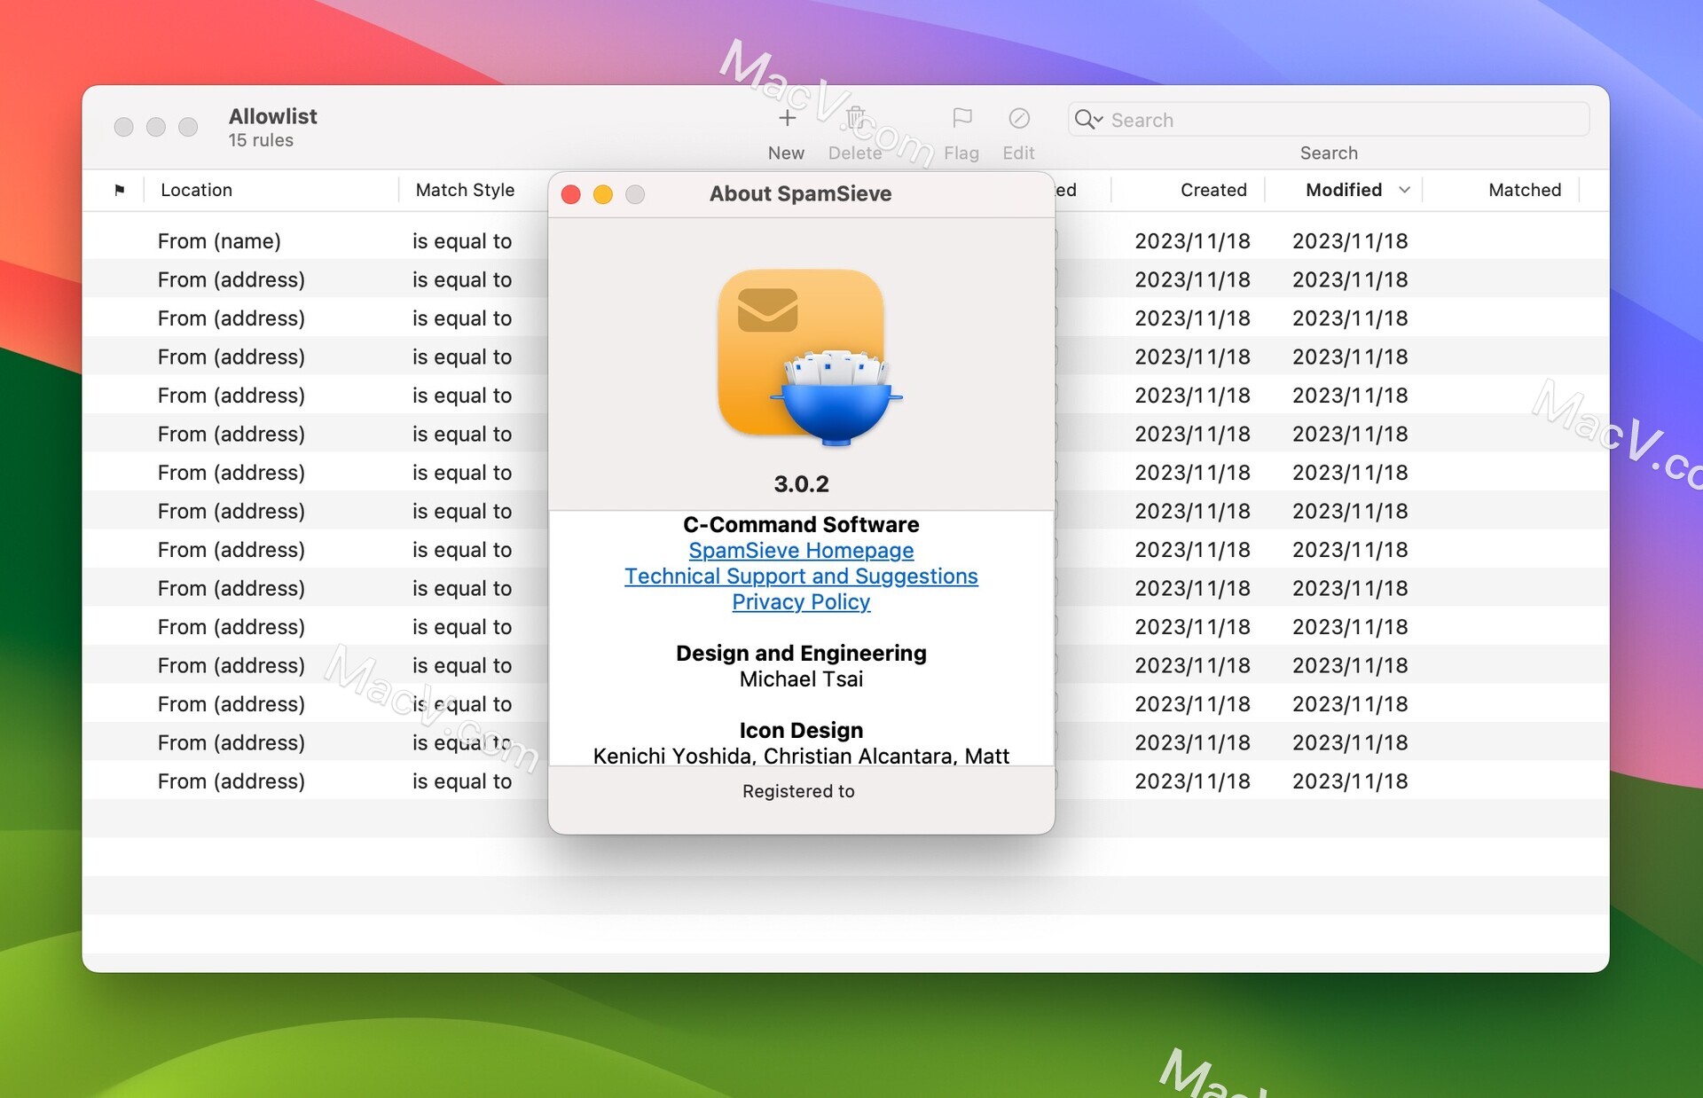Open the Privacy Policy link
This screenshot has width=1703, height=1098.
point(801,602)
